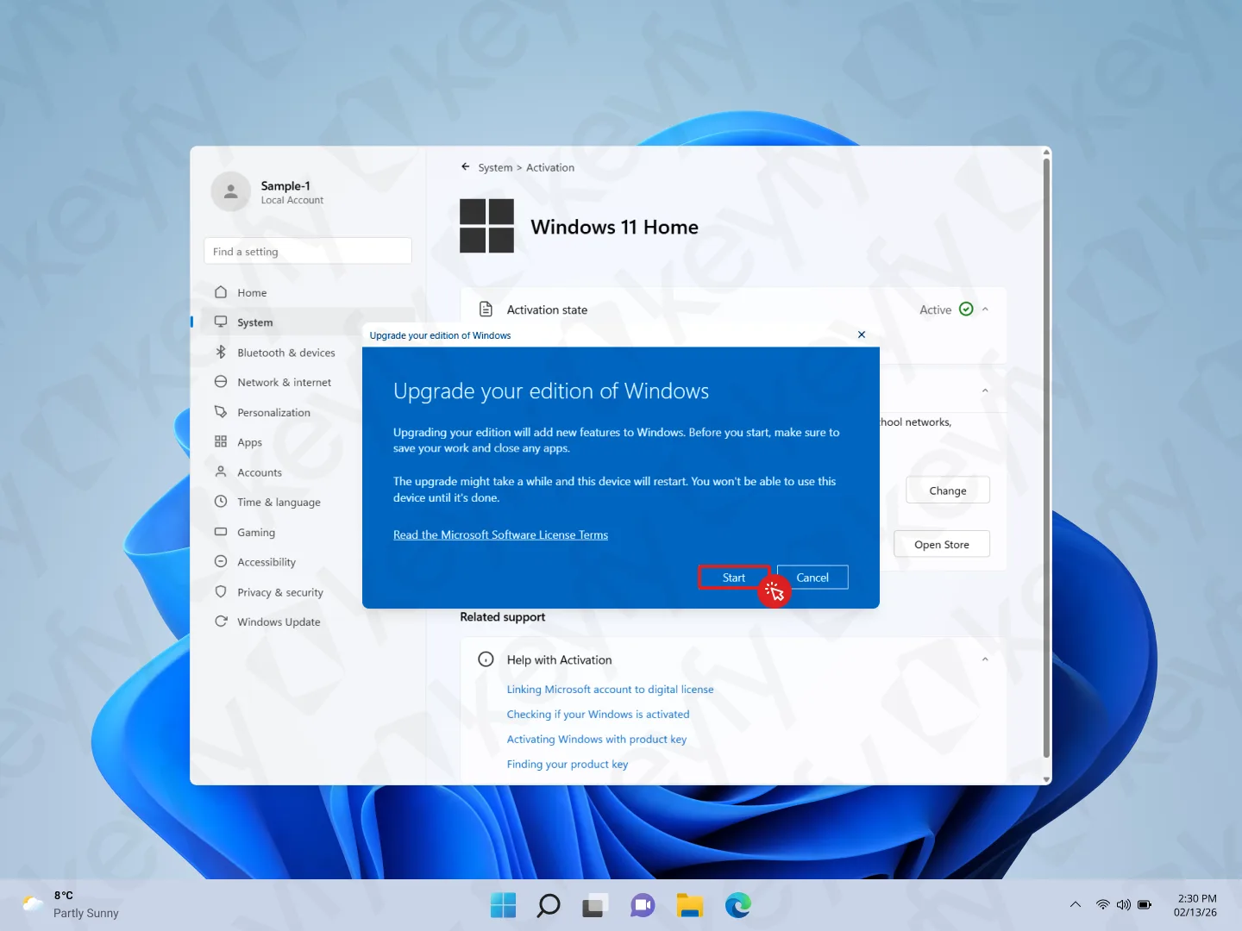Click the volume speaker tray icon

[1123, 904]
